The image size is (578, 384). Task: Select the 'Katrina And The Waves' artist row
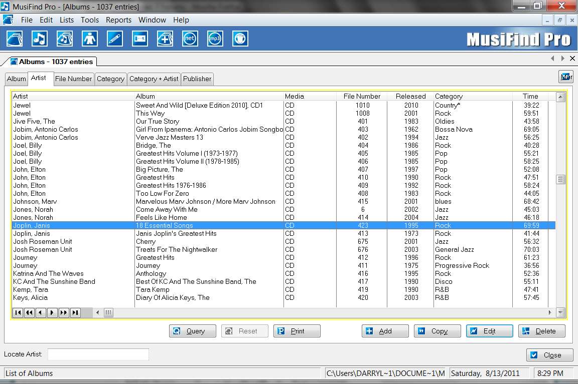283,274
